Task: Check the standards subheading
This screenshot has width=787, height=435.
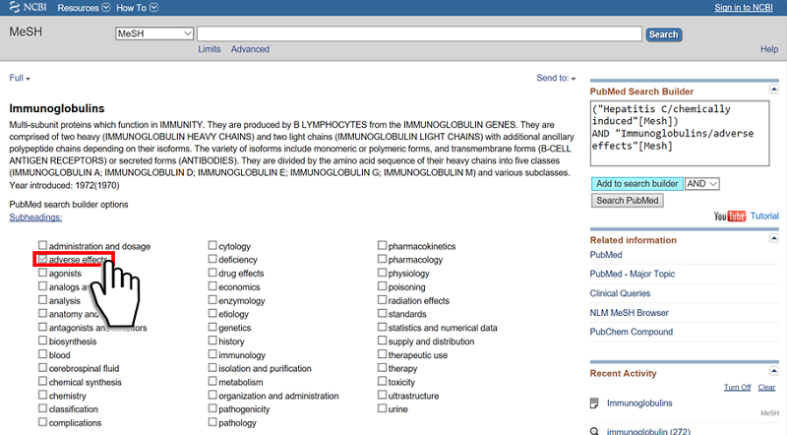Action: click(382, 313)
